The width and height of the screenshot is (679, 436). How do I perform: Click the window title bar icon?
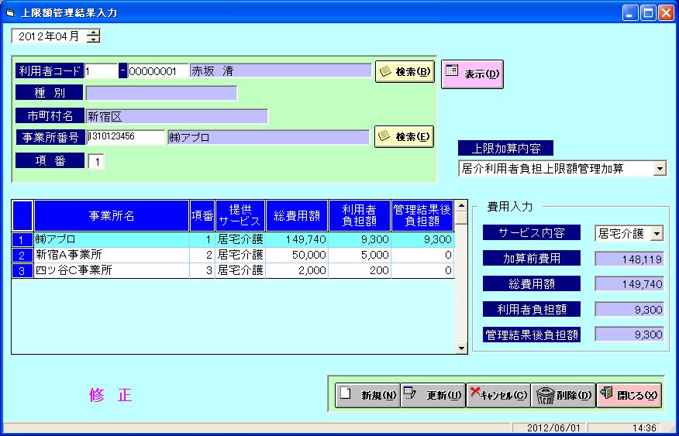click(x=10, y=13)
